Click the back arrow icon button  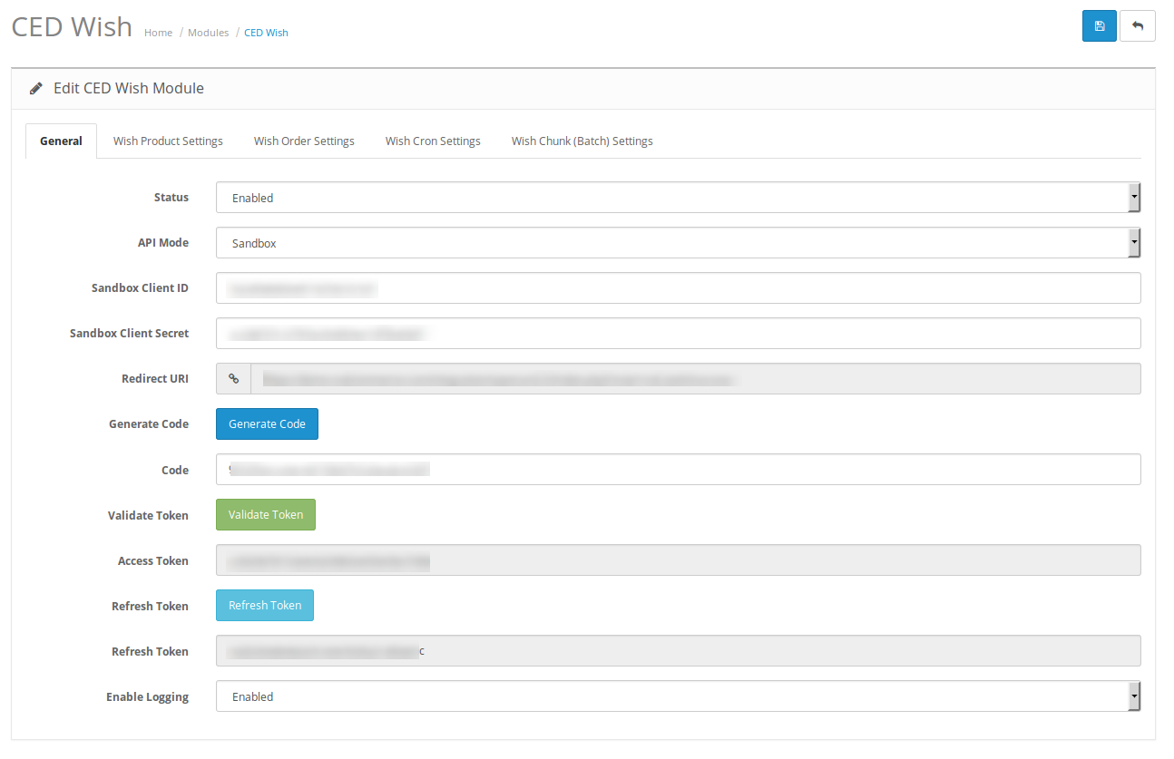1138,26
